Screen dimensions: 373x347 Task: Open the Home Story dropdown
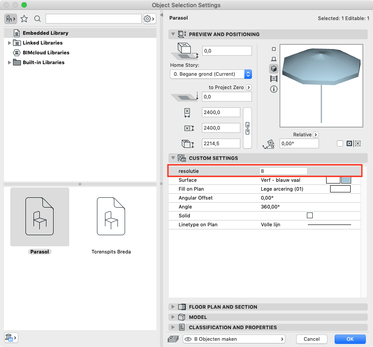point(211,74)
